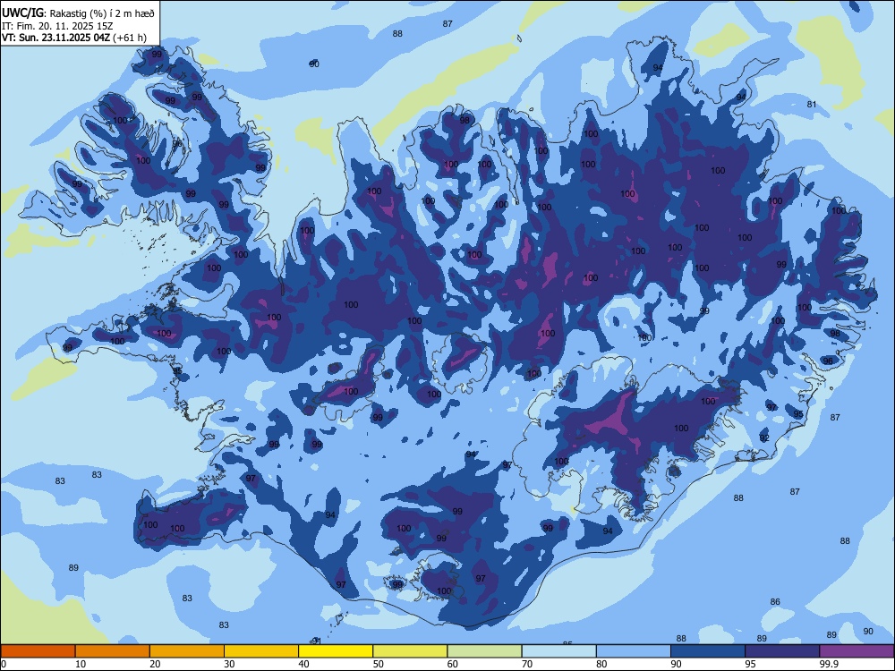Click the '81' humidity value on the map
The image size is (895, 671).
coord(812,105)
